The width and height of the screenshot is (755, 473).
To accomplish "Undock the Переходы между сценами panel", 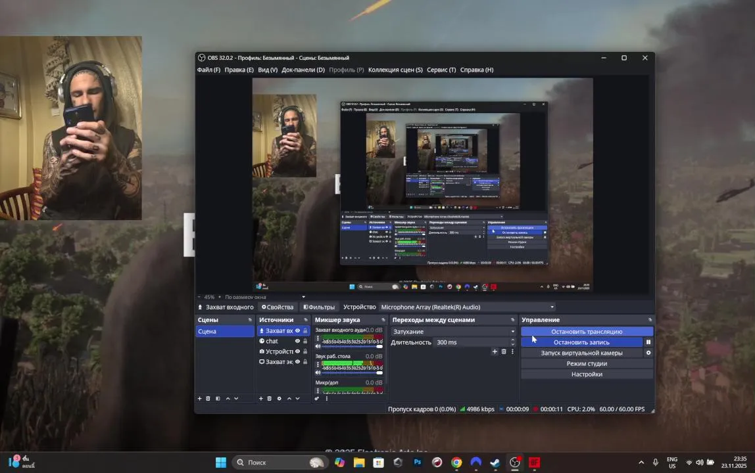I will click(x=512, y=319).
